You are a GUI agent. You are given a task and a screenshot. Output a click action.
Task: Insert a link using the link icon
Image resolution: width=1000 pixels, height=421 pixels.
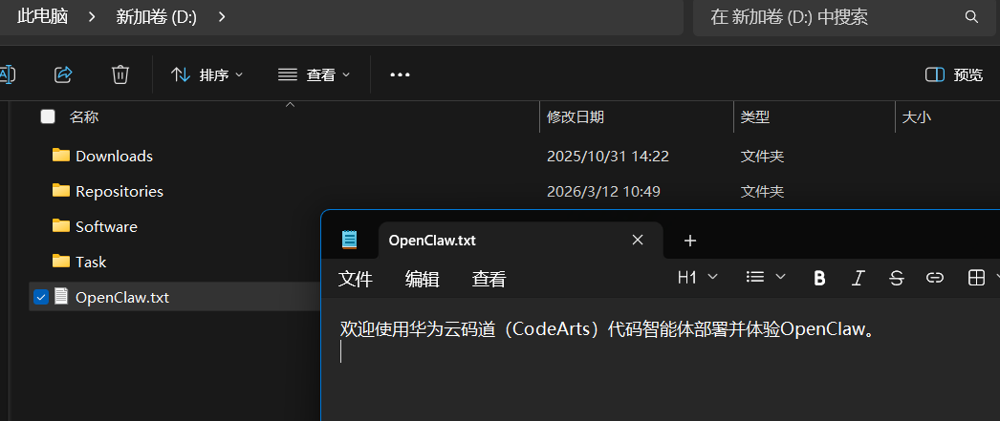[935, 278]
